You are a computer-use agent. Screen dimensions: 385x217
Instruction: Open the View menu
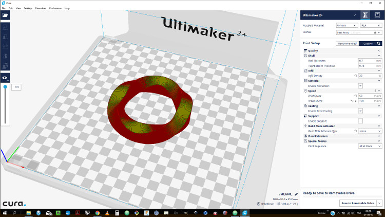[18, 8]
